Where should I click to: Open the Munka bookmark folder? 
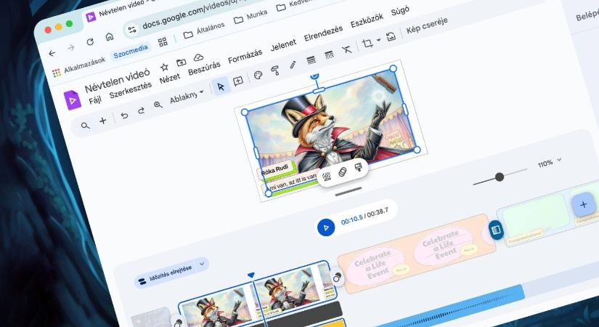250,17
